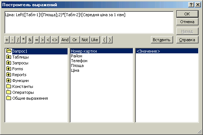Select the Запрос1 open folder
The image size is (203, 135).
click(36, 51)
